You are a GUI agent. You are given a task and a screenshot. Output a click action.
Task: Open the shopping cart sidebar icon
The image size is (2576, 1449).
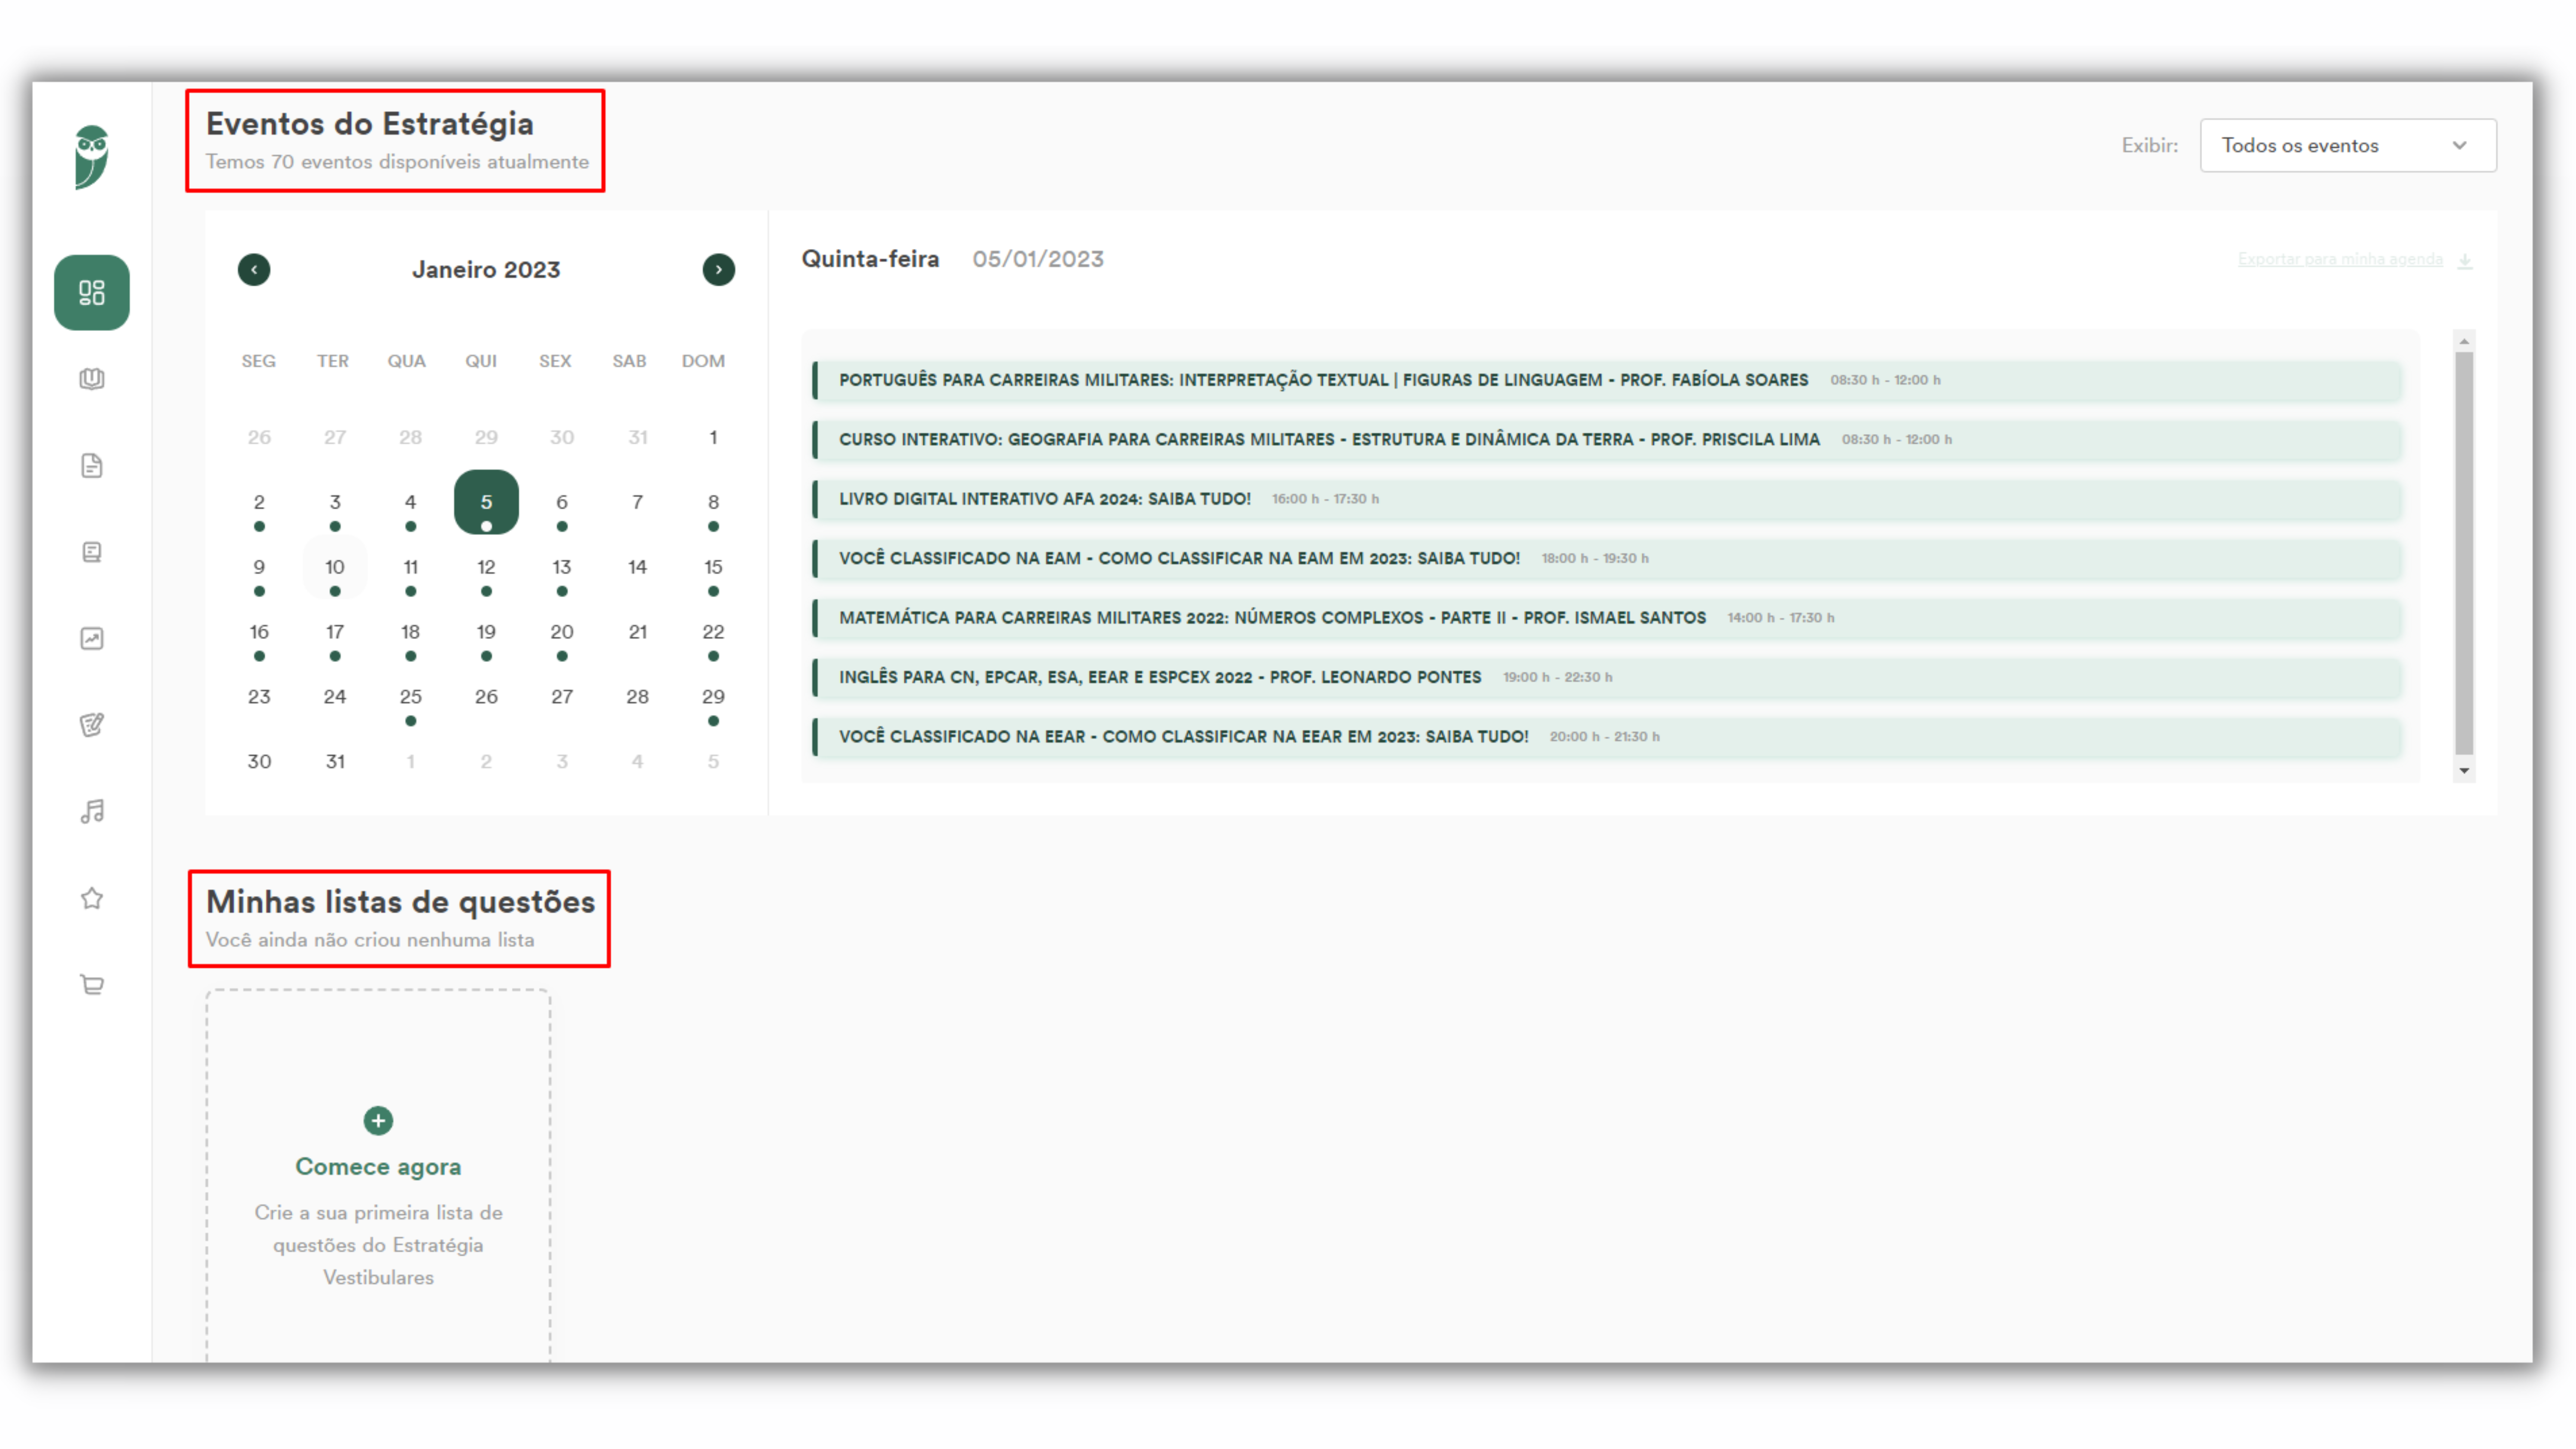pos(91,984)
